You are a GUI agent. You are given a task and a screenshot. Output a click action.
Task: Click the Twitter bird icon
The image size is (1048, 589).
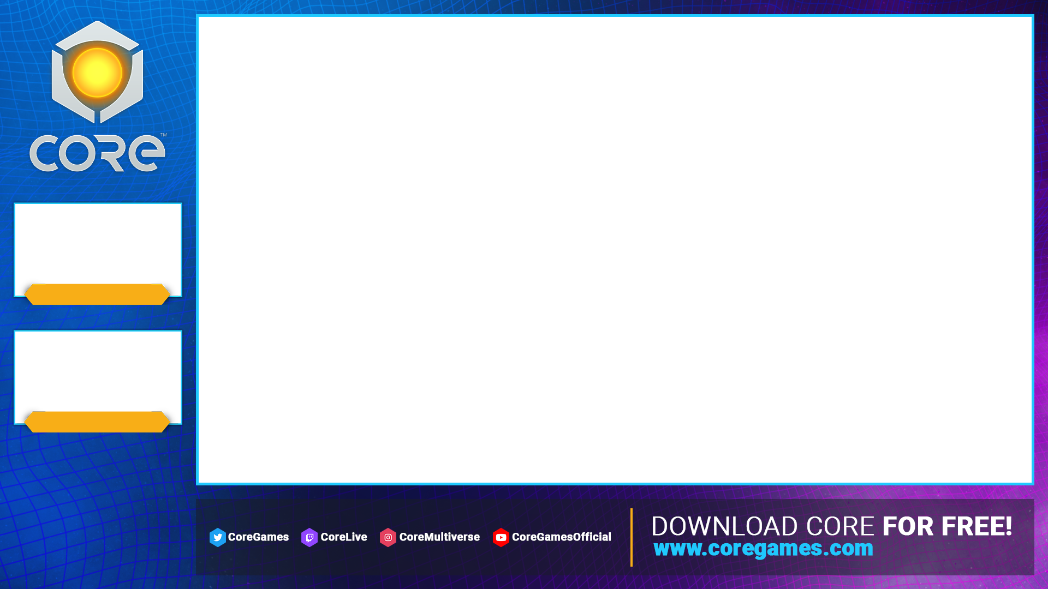[x=217, y=537]
